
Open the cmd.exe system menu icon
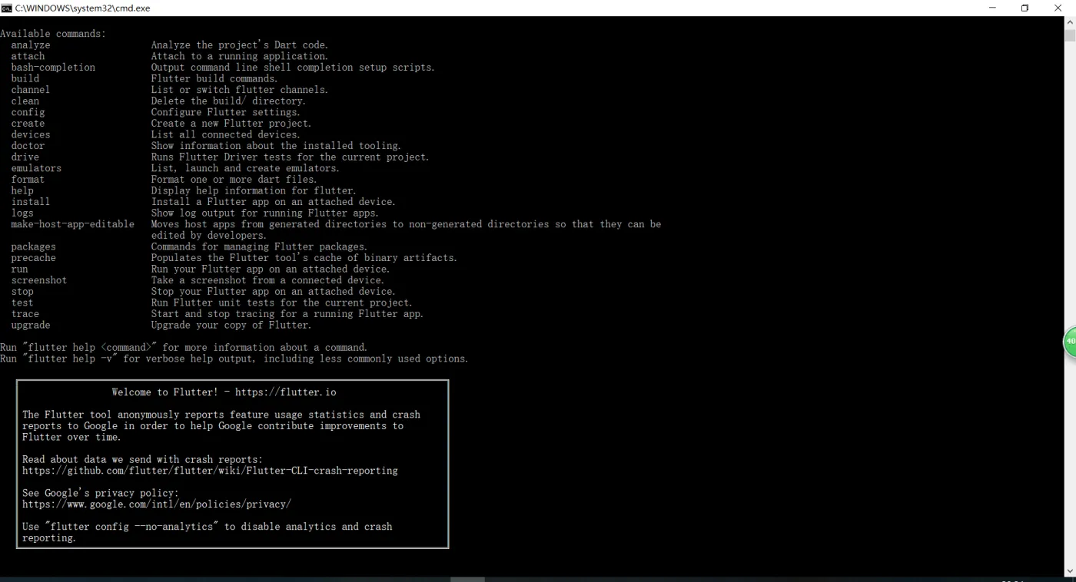coord(7,8)
